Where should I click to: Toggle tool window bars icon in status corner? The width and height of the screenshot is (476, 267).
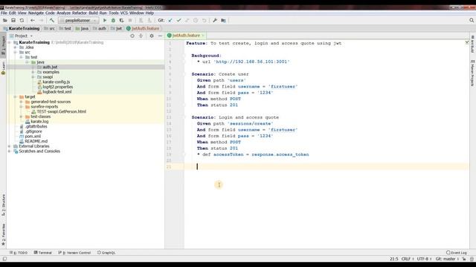click(x=4, y=259)
